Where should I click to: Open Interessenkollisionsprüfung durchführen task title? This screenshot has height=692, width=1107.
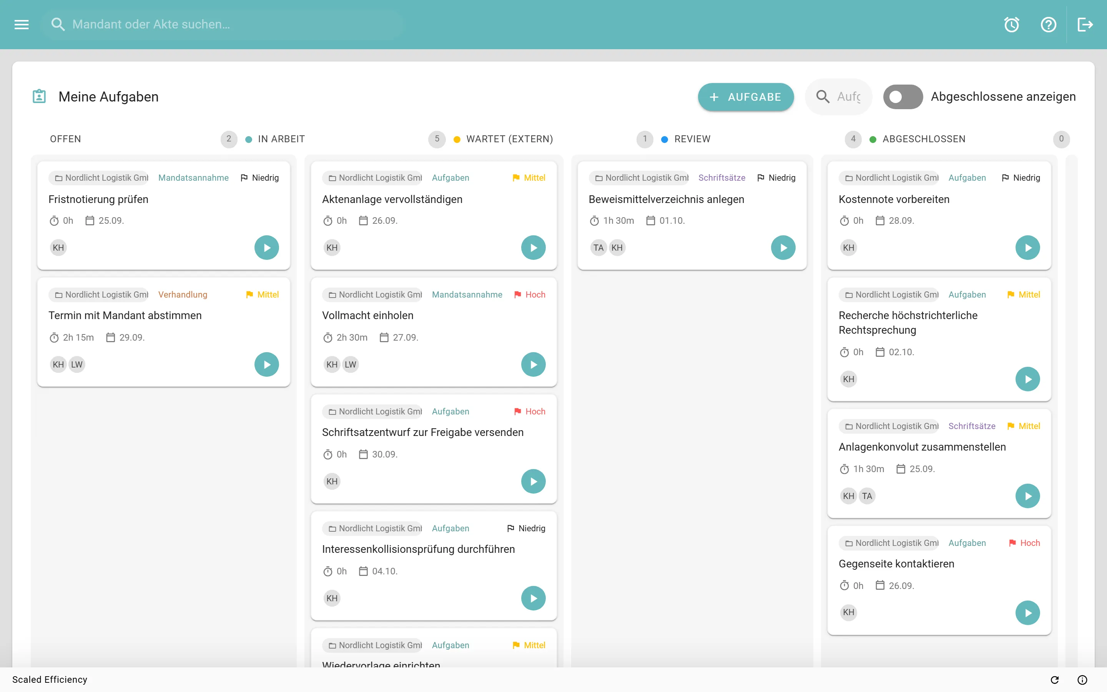click(x=418, y=549)
